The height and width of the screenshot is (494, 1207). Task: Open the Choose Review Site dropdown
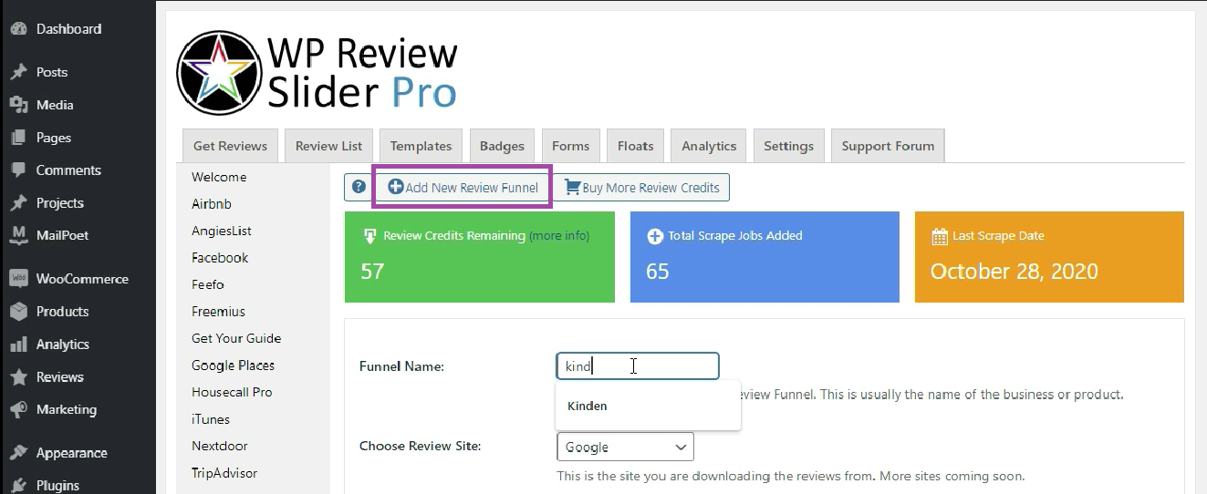(625, 447)
